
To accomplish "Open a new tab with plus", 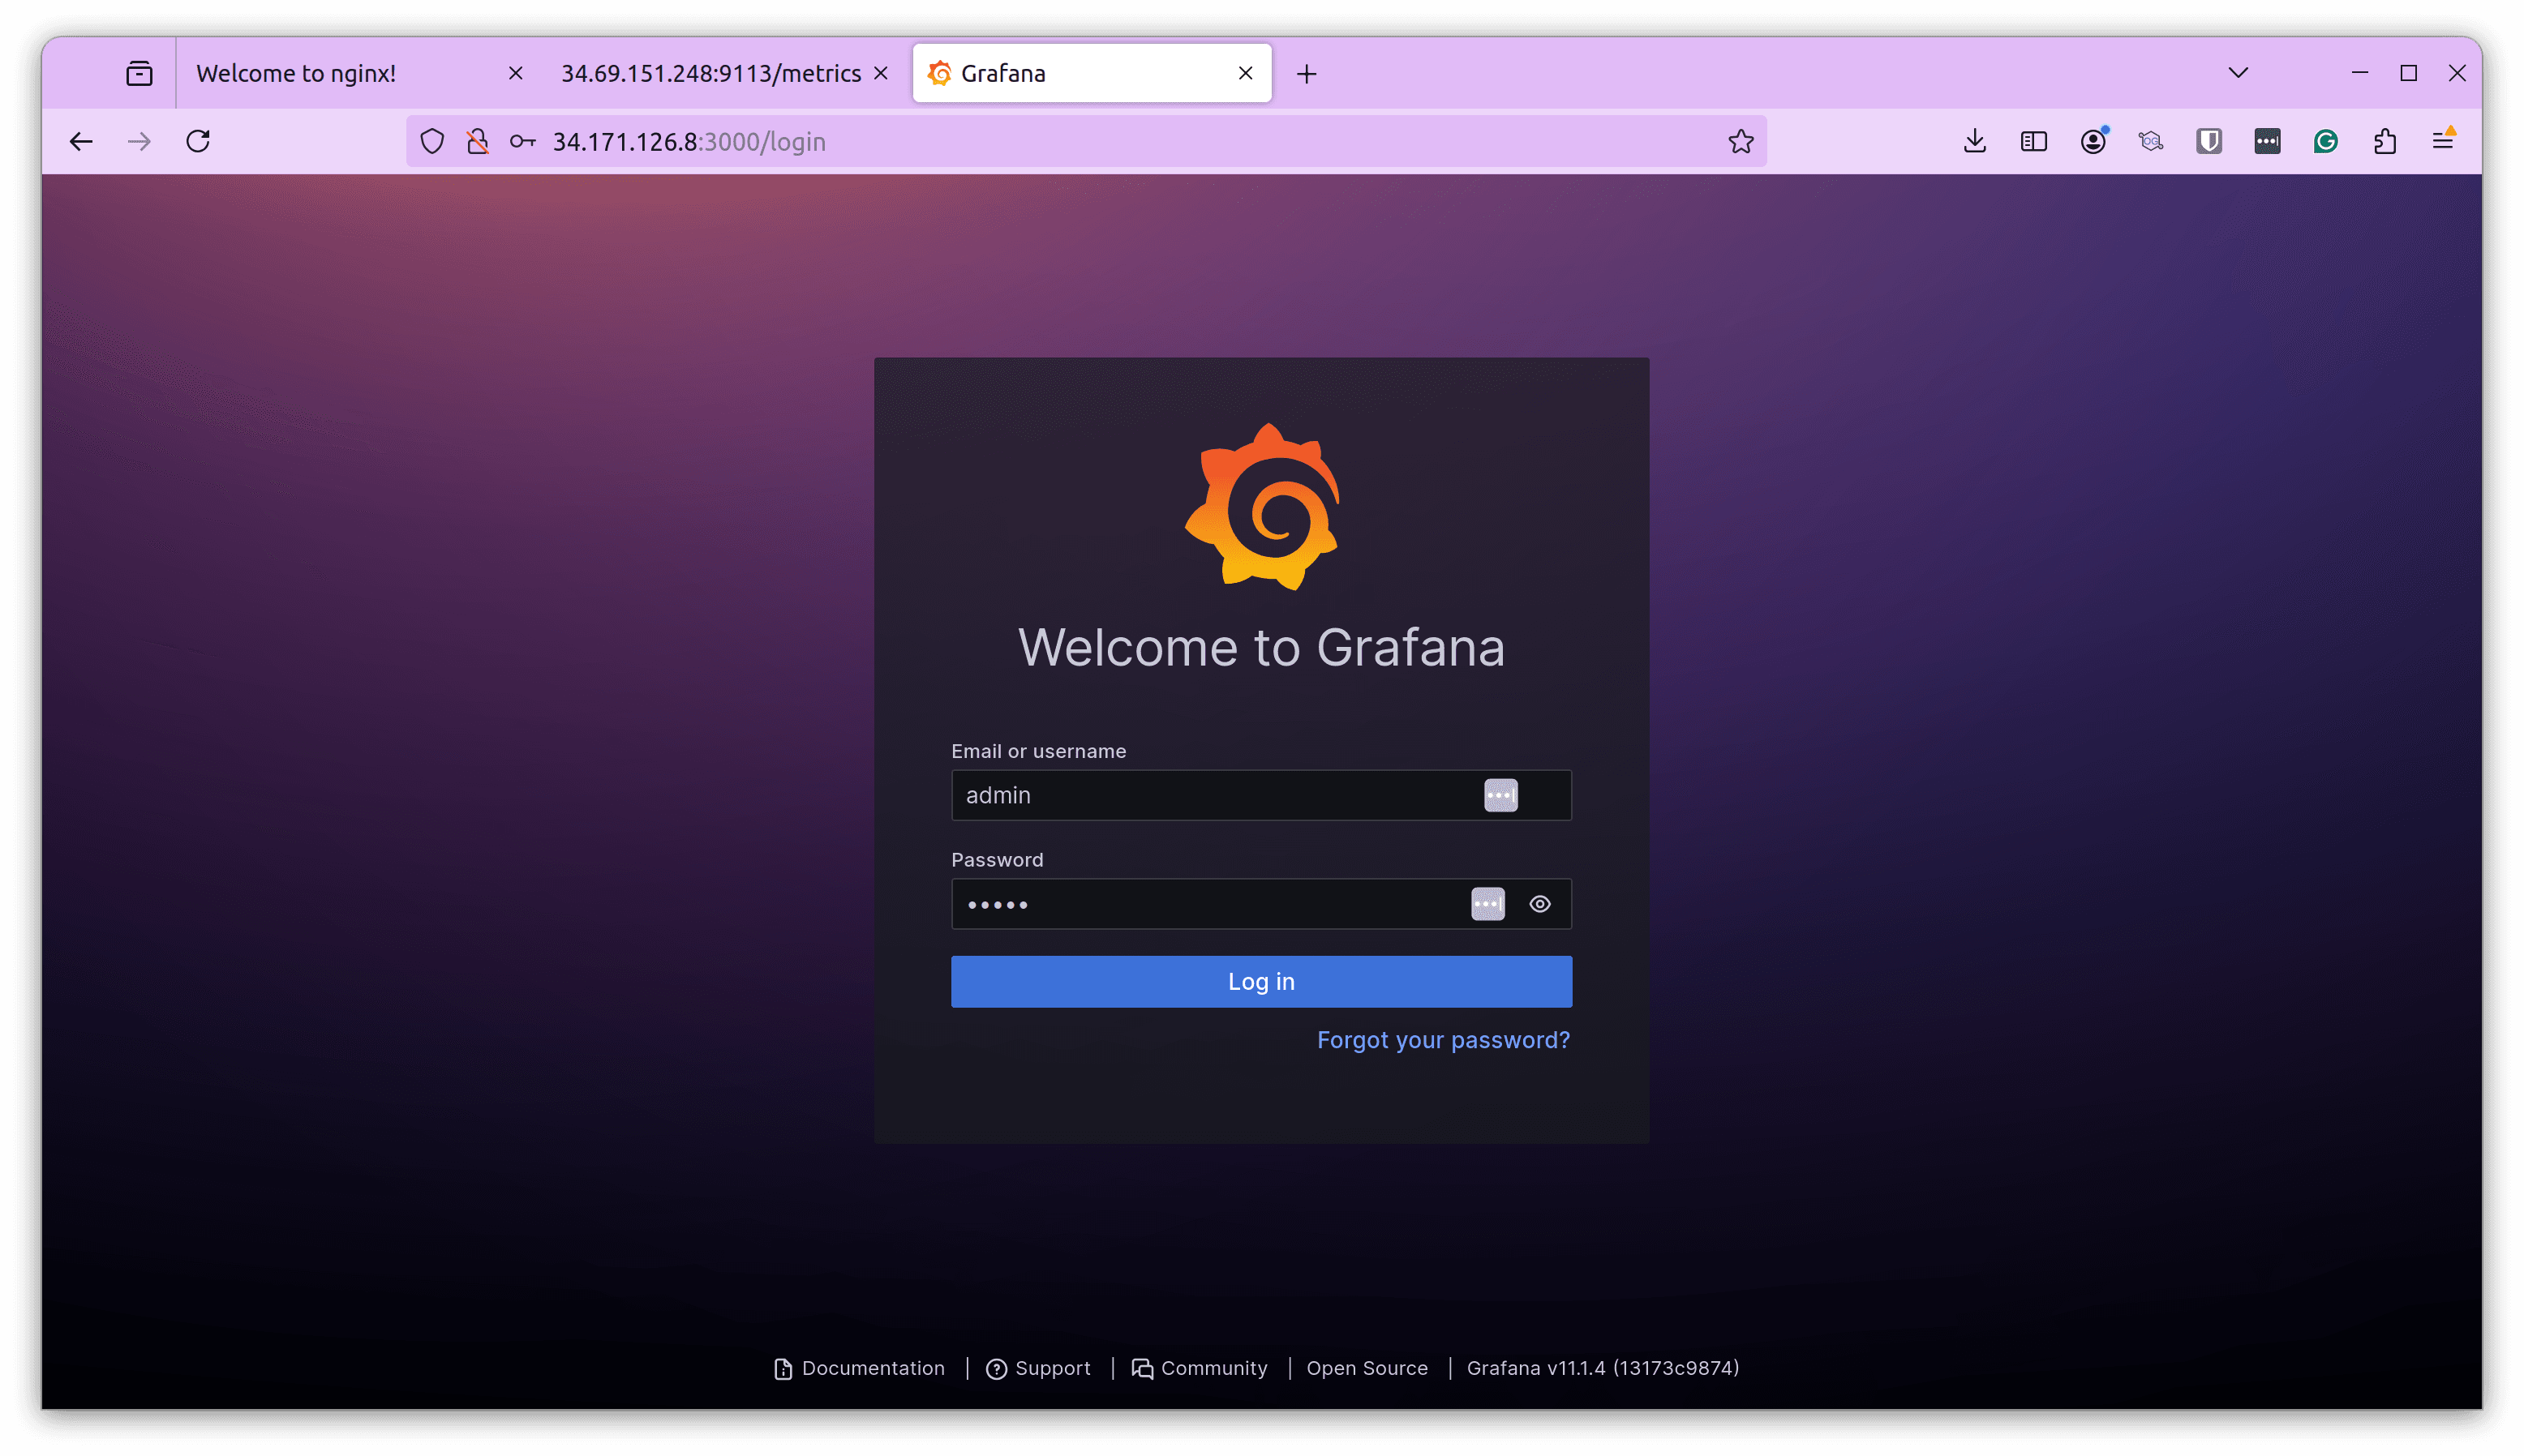I will 1307,73.
